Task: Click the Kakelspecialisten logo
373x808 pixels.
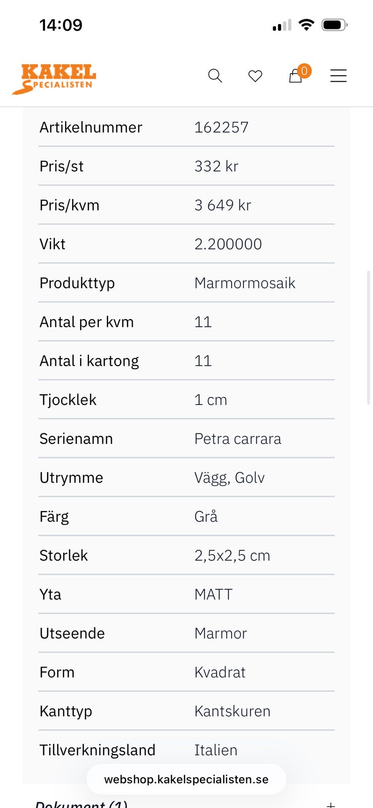Action: point(55,79)
